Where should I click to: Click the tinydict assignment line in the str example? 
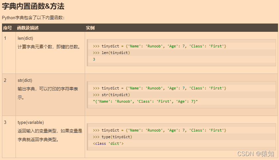(160, 88)
